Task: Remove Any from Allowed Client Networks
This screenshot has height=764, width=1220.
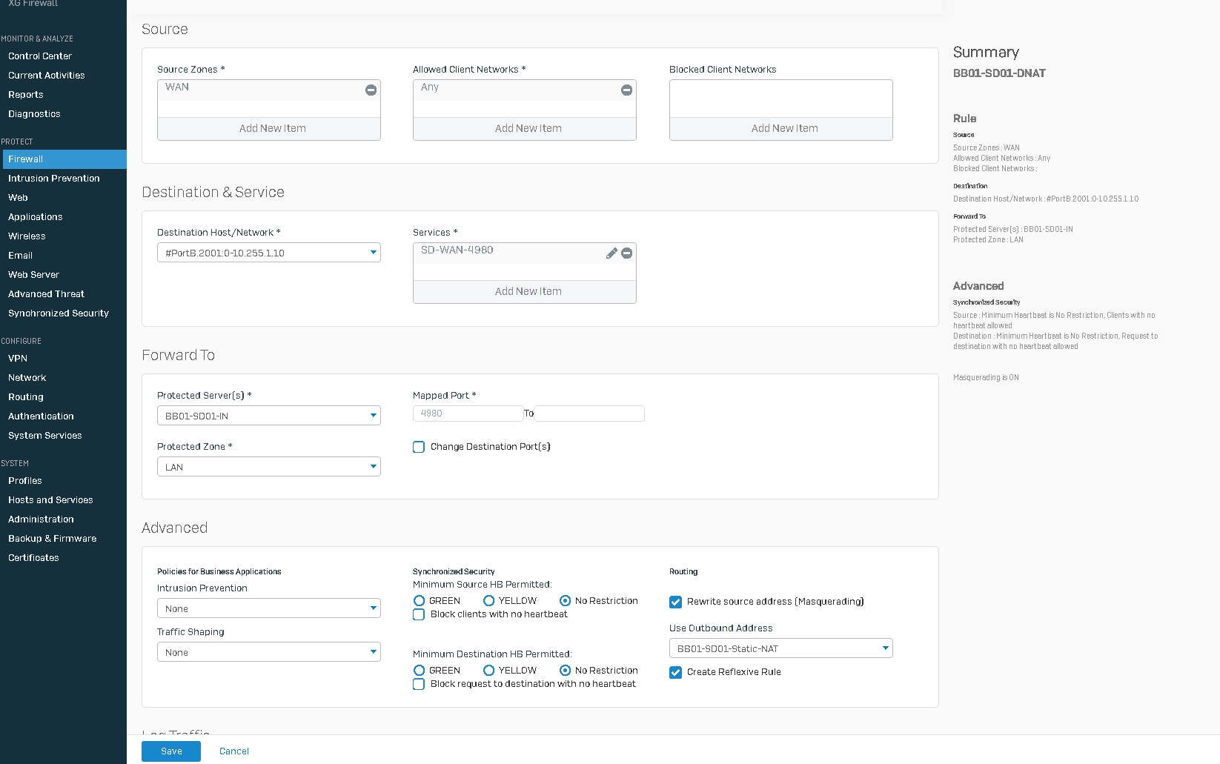Action: click(626, 90)
